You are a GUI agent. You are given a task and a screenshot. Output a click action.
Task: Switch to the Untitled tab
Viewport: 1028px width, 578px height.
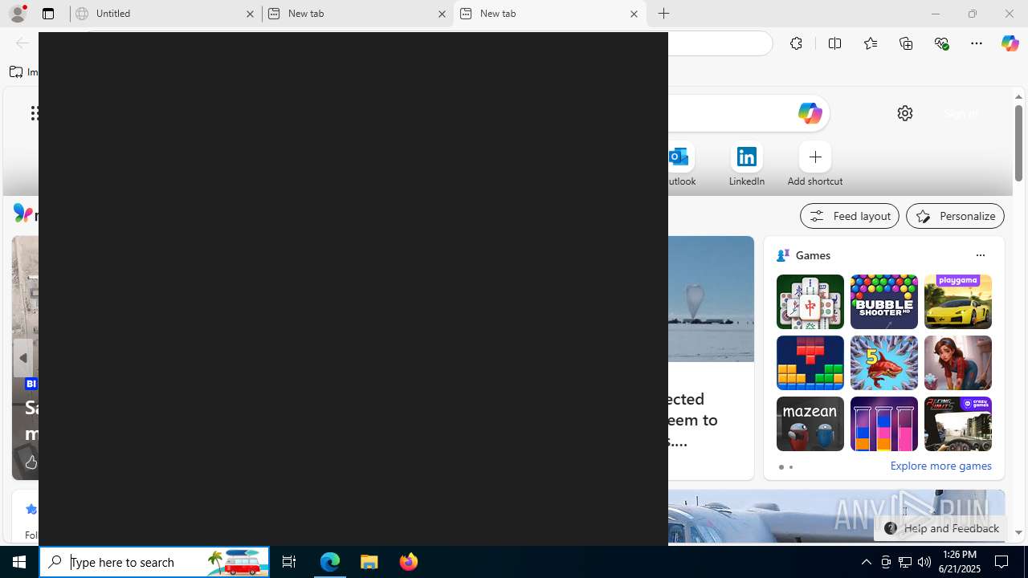[x=165, y=14]
